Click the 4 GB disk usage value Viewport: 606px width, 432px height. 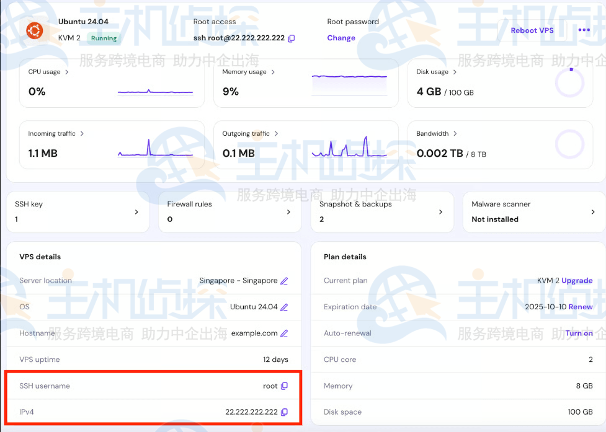[429, 92]
